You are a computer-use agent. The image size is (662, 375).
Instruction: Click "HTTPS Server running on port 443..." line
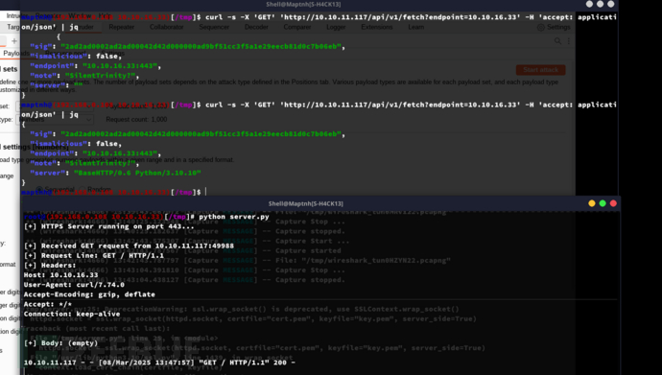109,226
